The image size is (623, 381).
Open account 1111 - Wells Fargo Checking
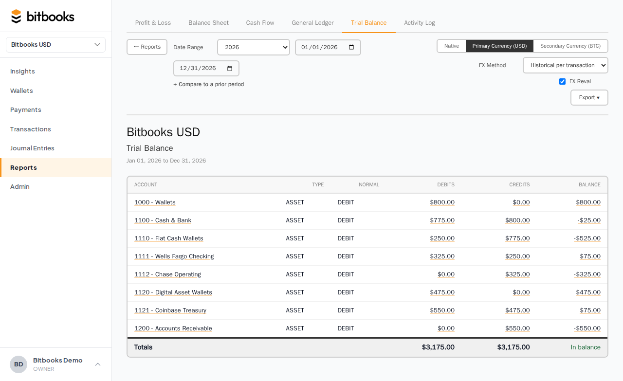174,256
